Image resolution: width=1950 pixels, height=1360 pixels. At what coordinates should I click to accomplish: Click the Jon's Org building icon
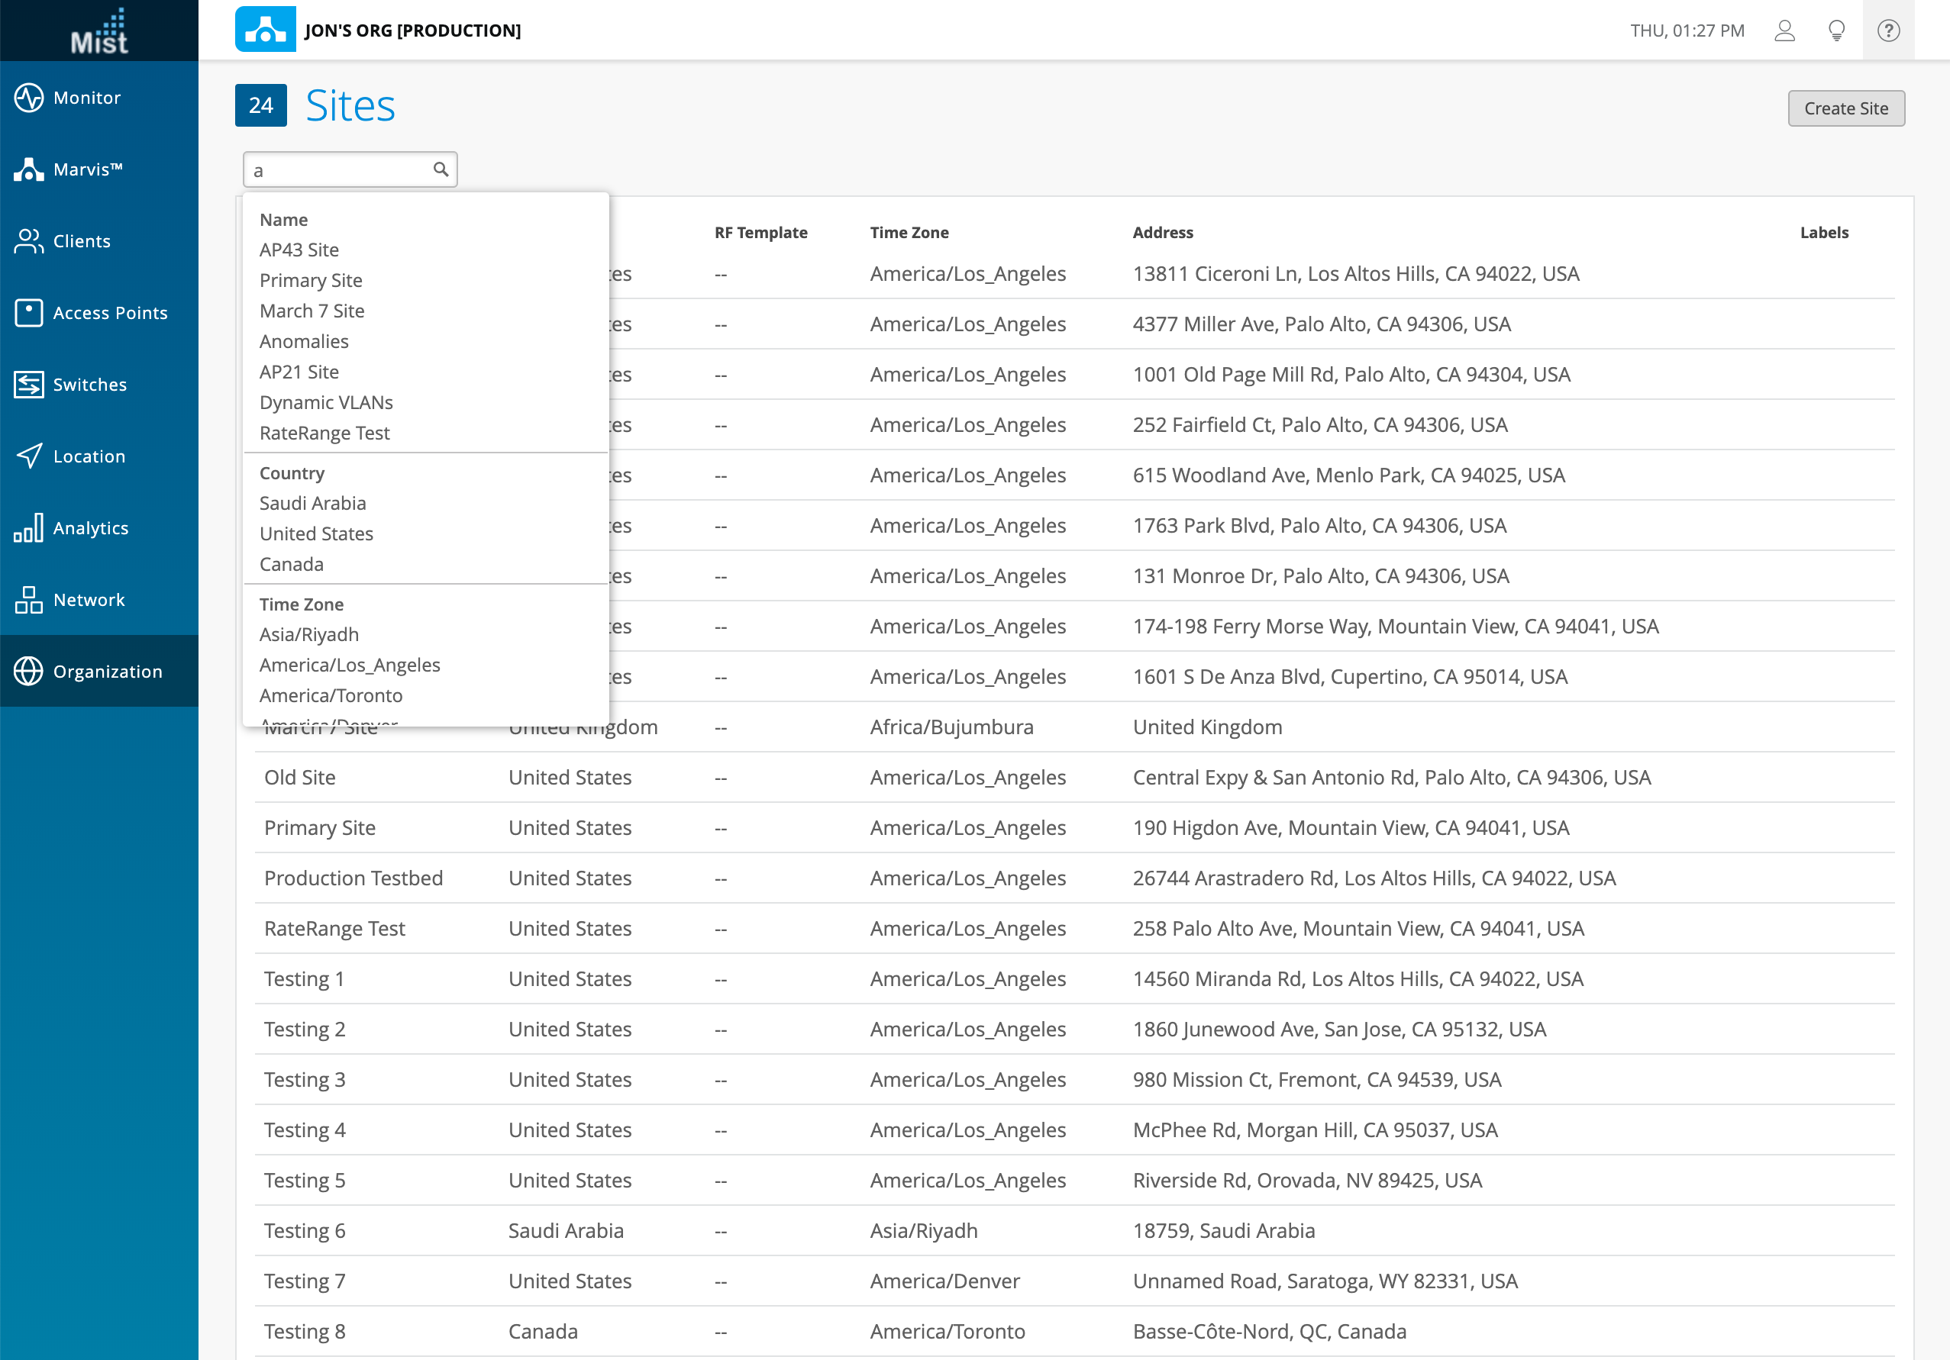pos(265,30)
